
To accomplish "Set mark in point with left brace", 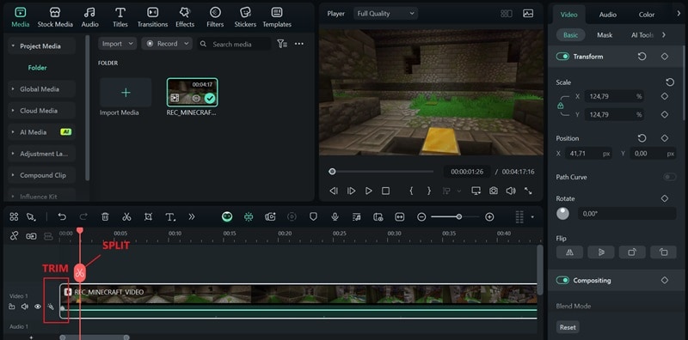I will tap(411, 191).
